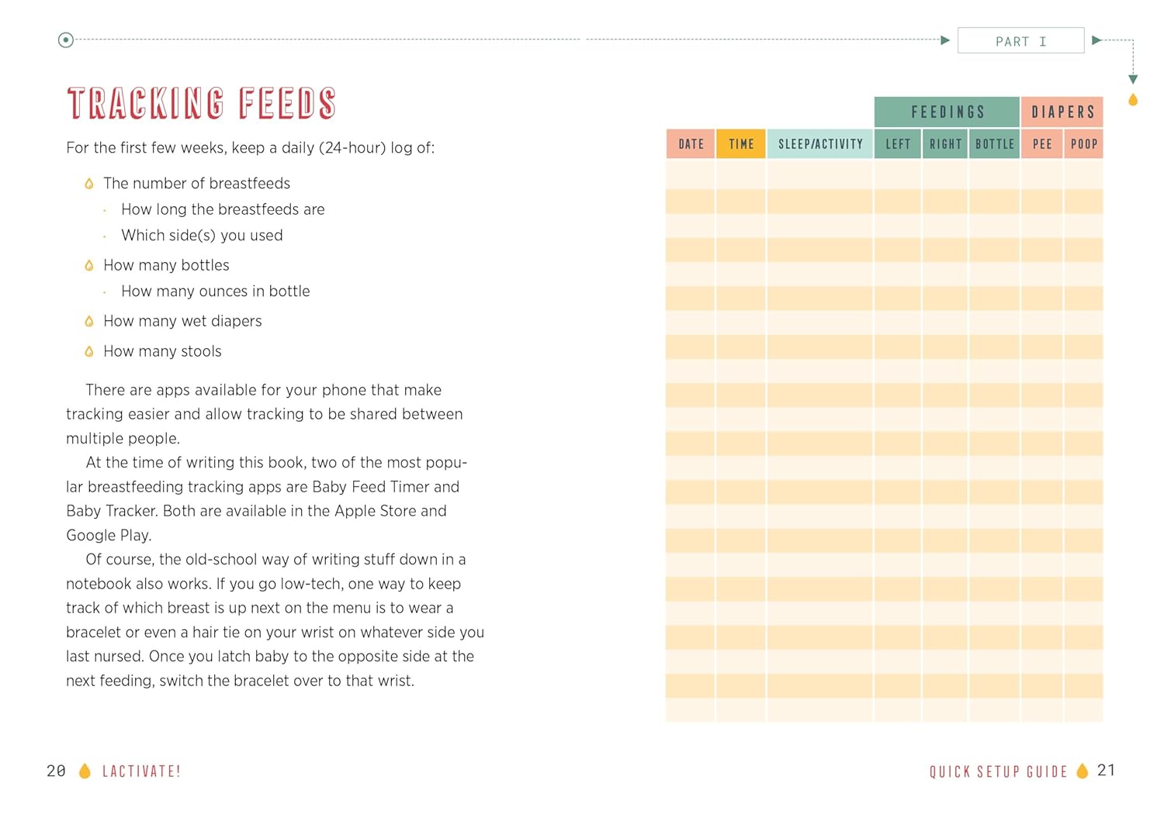
Task: Select the DIAPERS table header
Action: coord(1062,112)
